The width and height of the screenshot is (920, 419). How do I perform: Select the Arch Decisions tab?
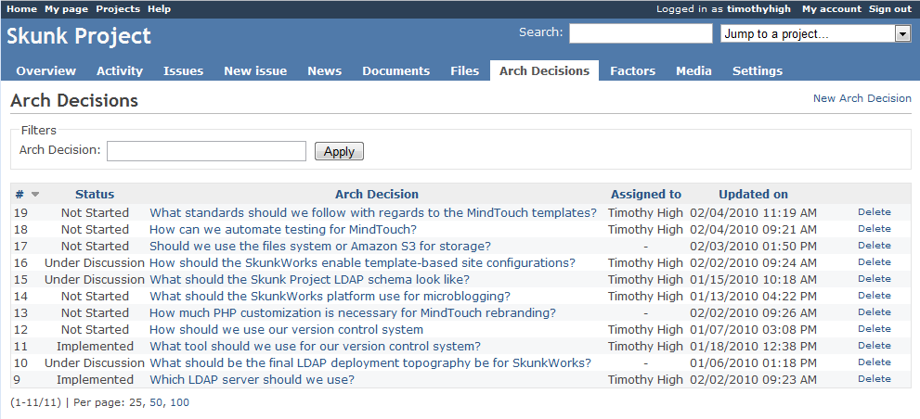545,70
